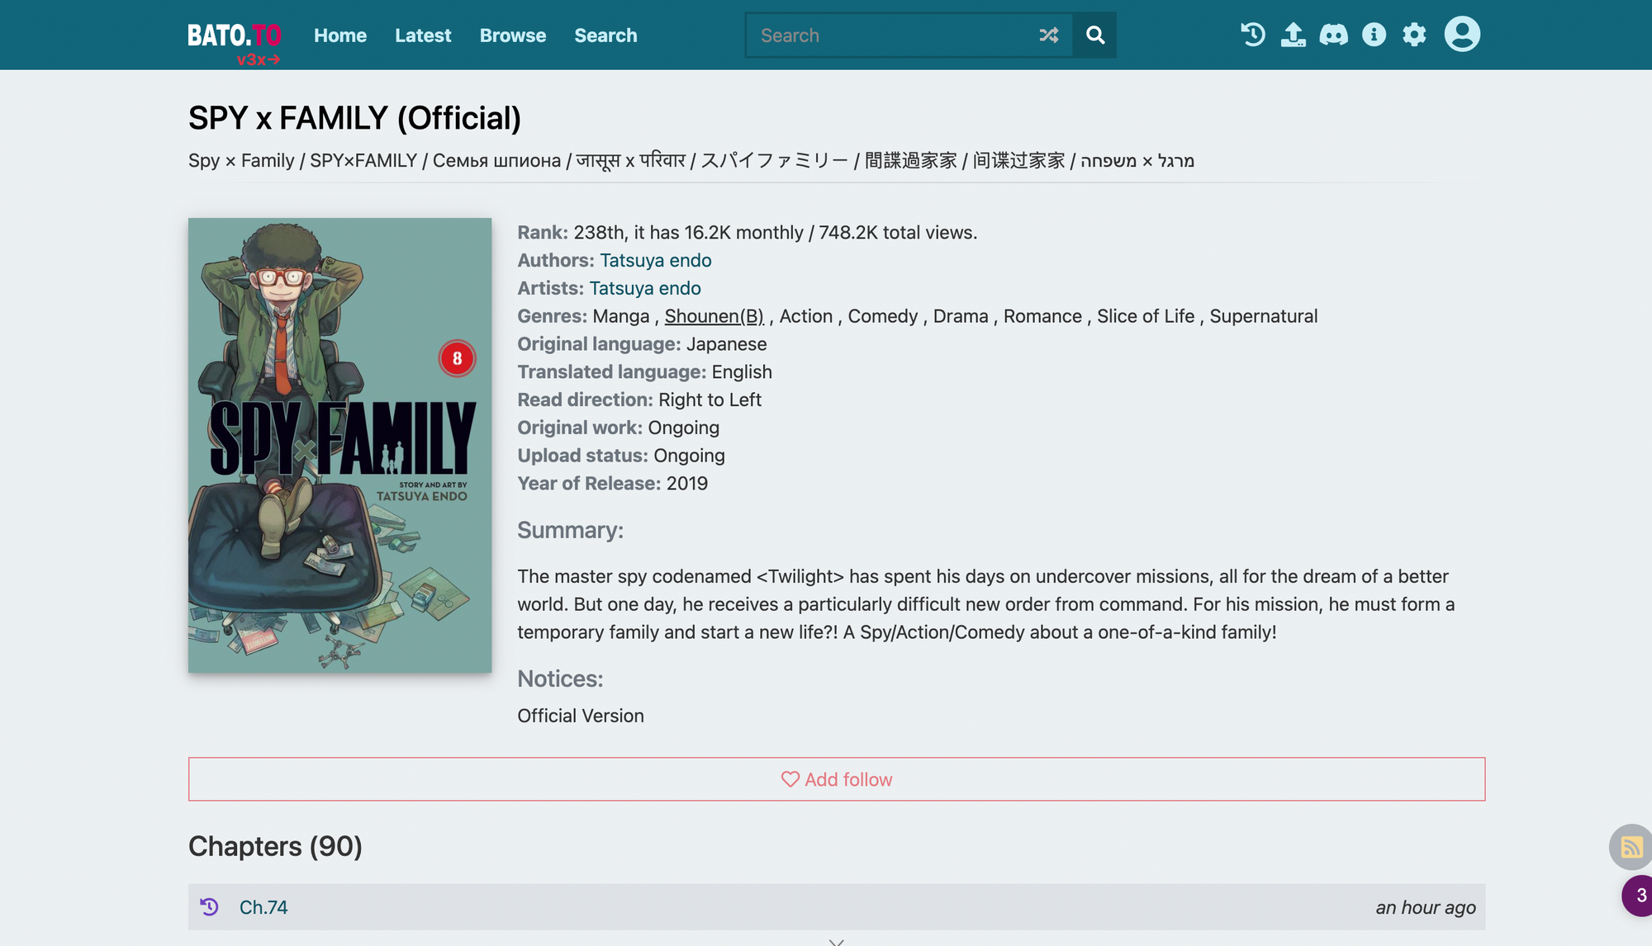Click the random shuffle icon in search
The height and width of the screenshot is (946, 1652).
click(x=1049, y=35)
